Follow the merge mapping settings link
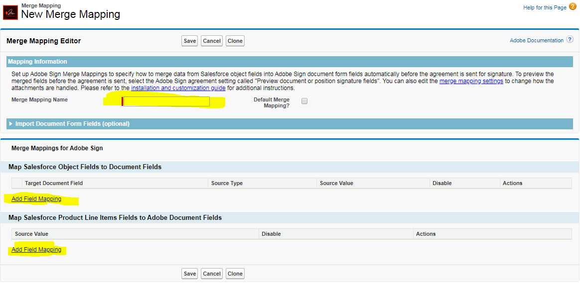This screenshot has width=580, height=289. click(471, 81)
